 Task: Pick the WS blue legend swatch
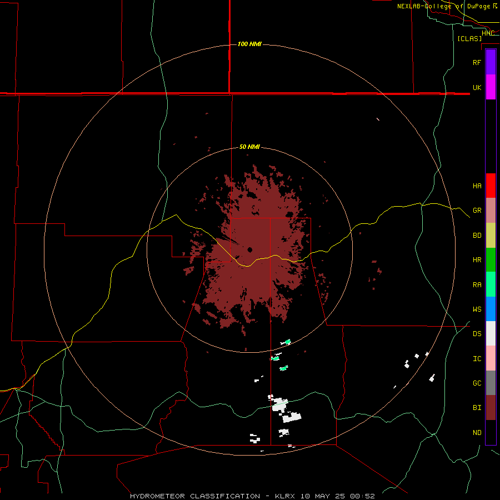click(x=491, y=309)
